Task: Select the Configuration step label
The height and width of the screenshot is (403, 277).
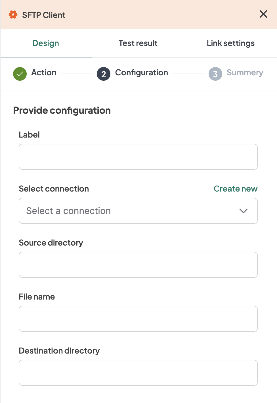Action: click(141, 73)
